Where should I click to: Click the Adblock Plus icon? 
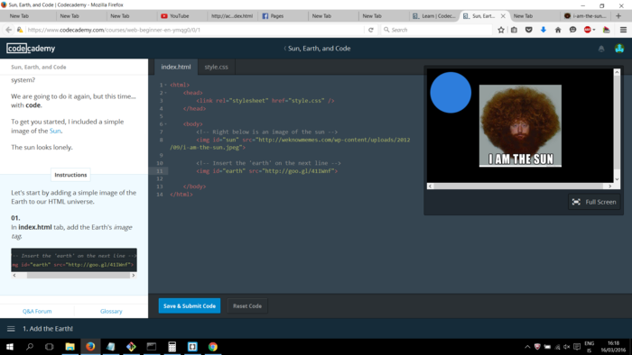[x=588, y=30]
